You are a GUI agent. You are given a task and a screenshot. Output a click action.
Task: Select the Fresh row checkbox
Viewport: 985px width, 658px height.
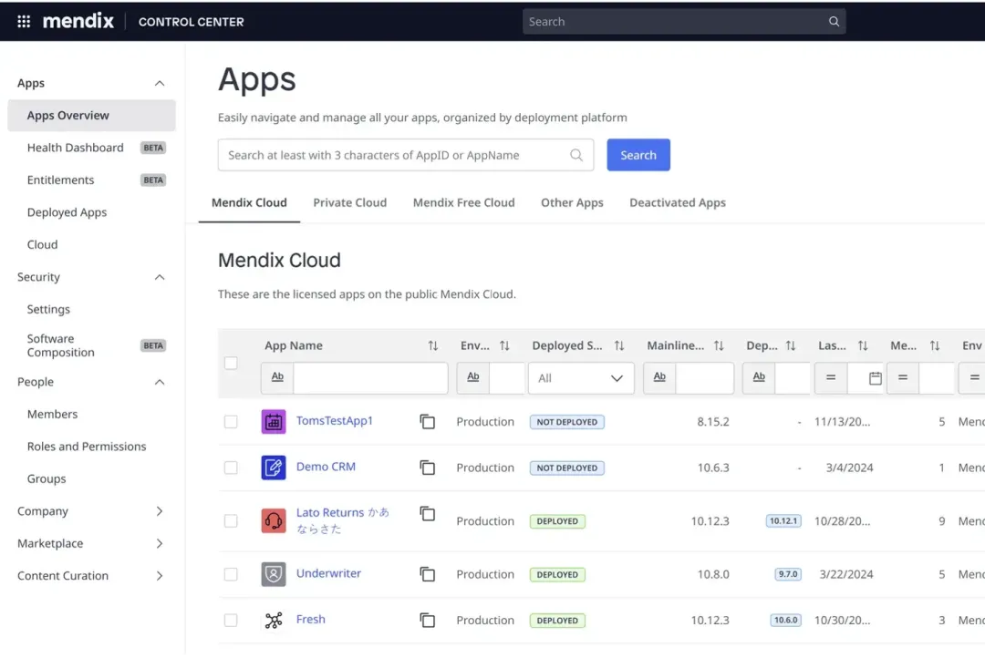[x=231, y=620]
